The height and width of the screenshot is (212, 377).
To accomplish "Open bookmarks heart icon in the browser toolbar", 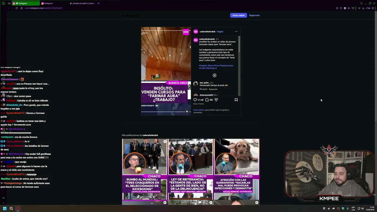I will tap(353, 8).
